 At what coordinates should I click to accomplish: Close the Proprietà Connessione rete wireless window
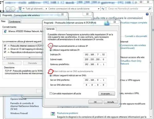62,14
